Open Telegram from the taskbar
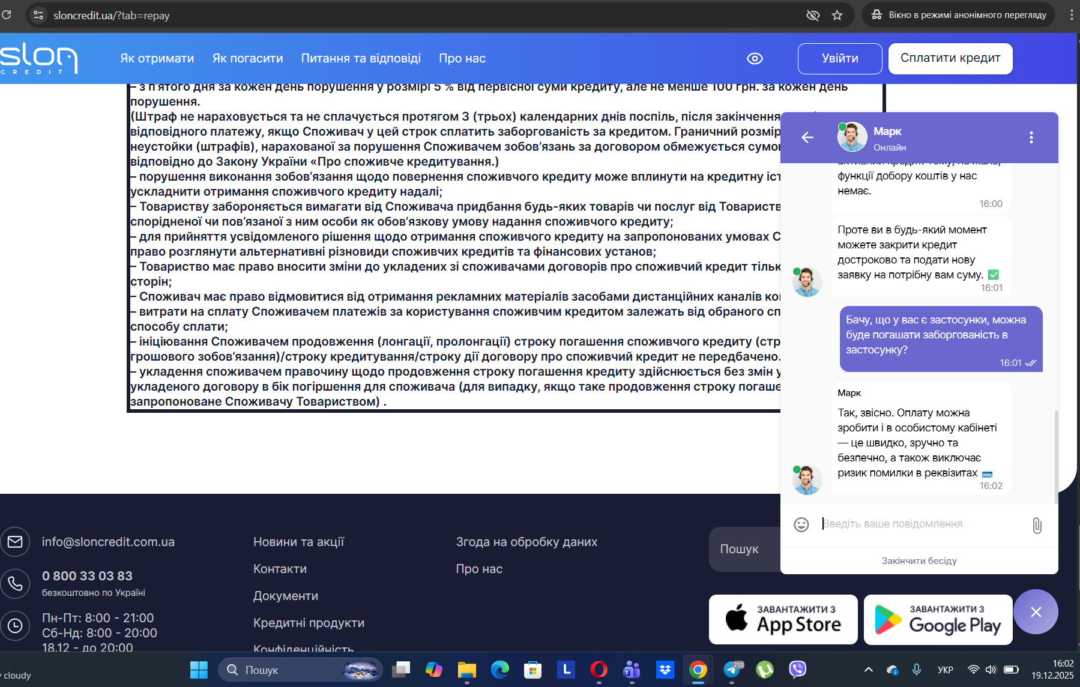This screenshot has width=1080, height=687. pos(732,670)
